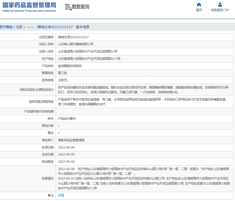Click the 变更情况 row label
This screenshot has height=201, width=235.
[48, 179]
